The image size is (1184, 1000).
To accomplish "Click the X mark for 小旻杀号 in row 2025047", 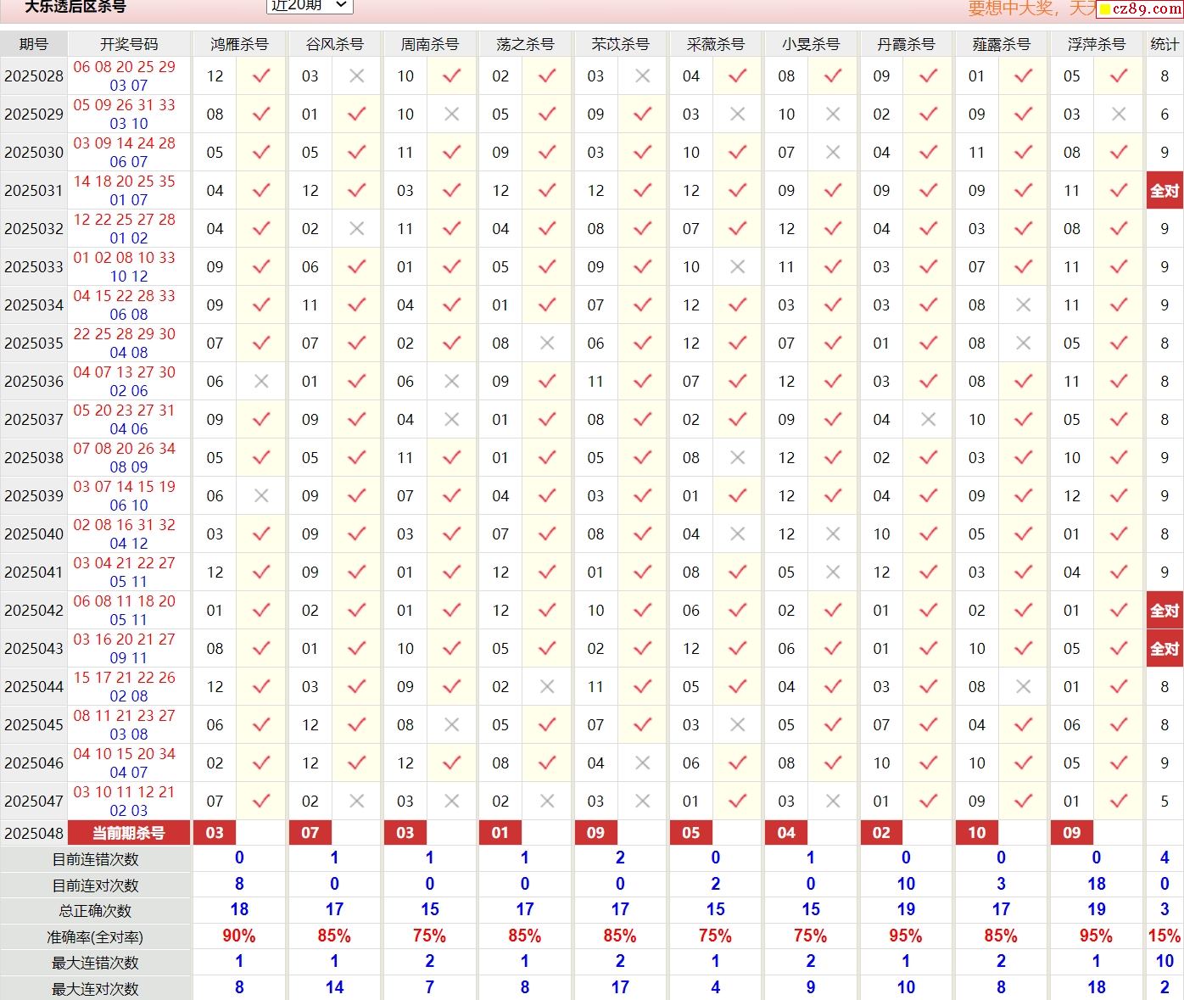I will (x=833, y=801).
